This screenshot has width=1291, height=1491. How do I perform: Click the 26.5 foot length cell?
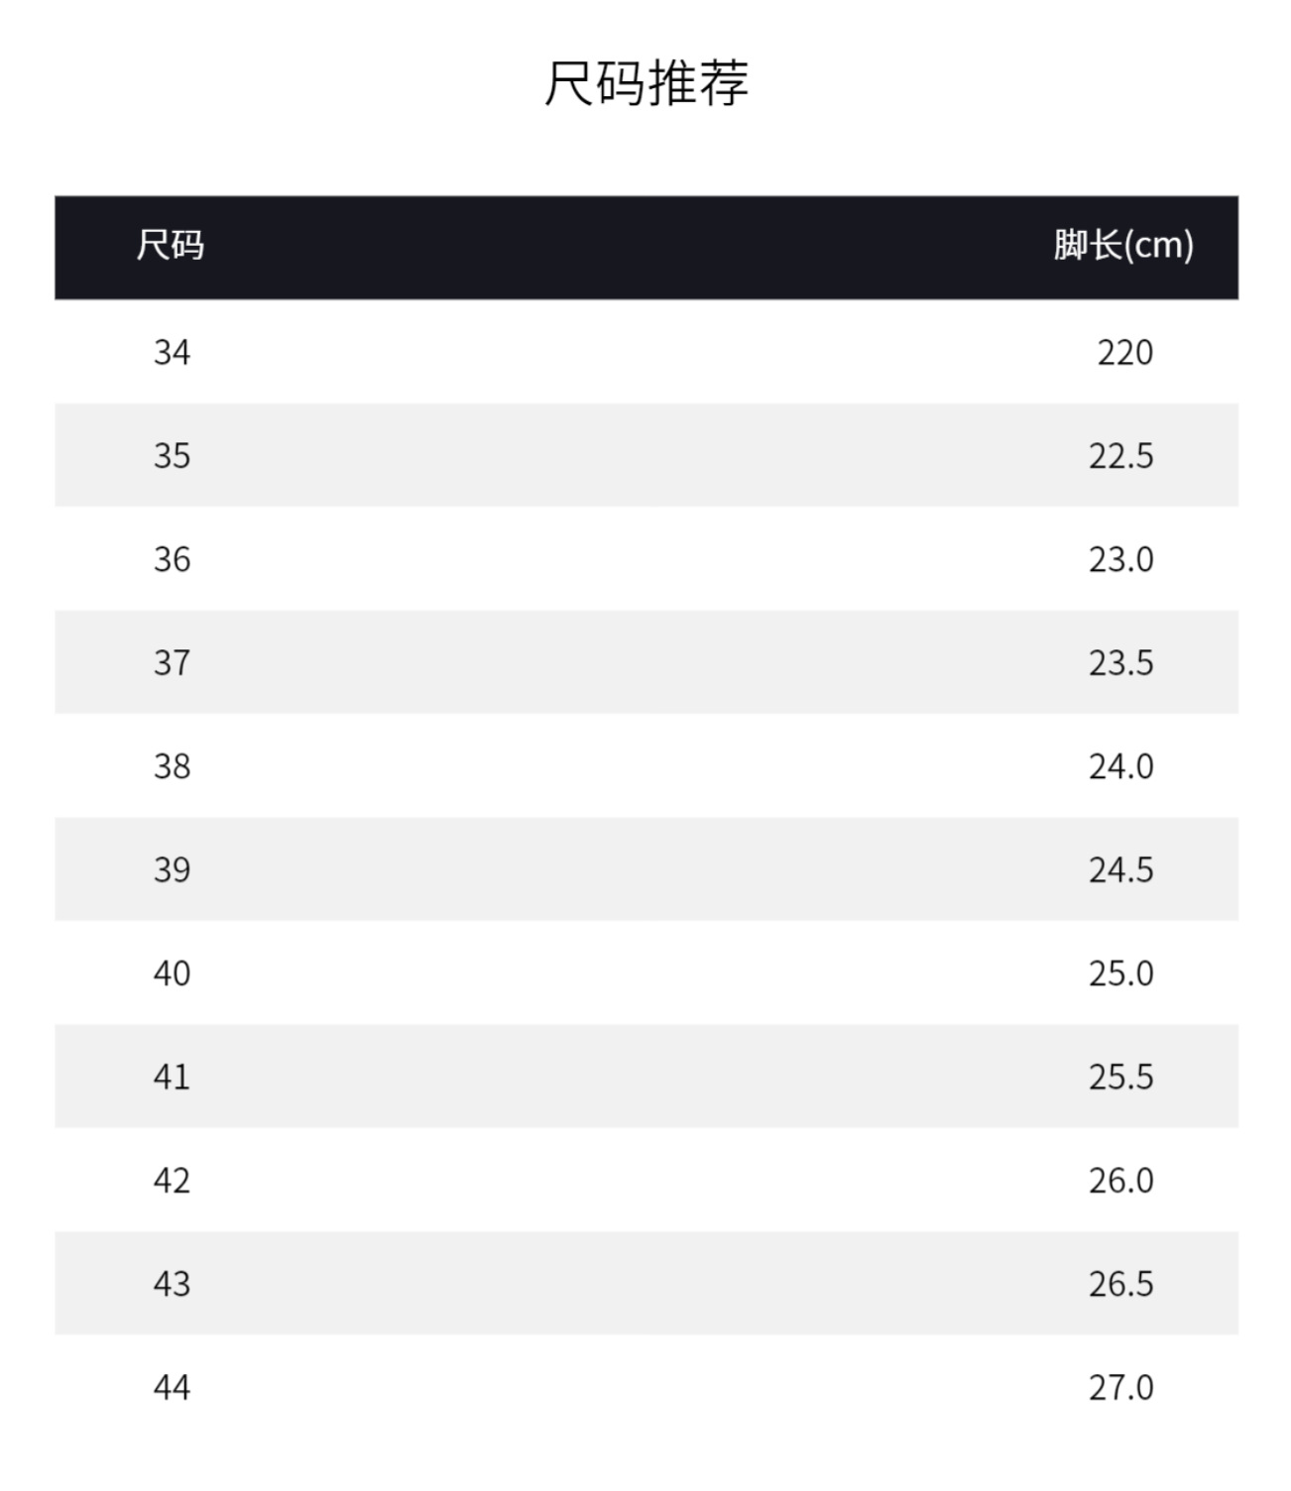pos(1120,1284)
